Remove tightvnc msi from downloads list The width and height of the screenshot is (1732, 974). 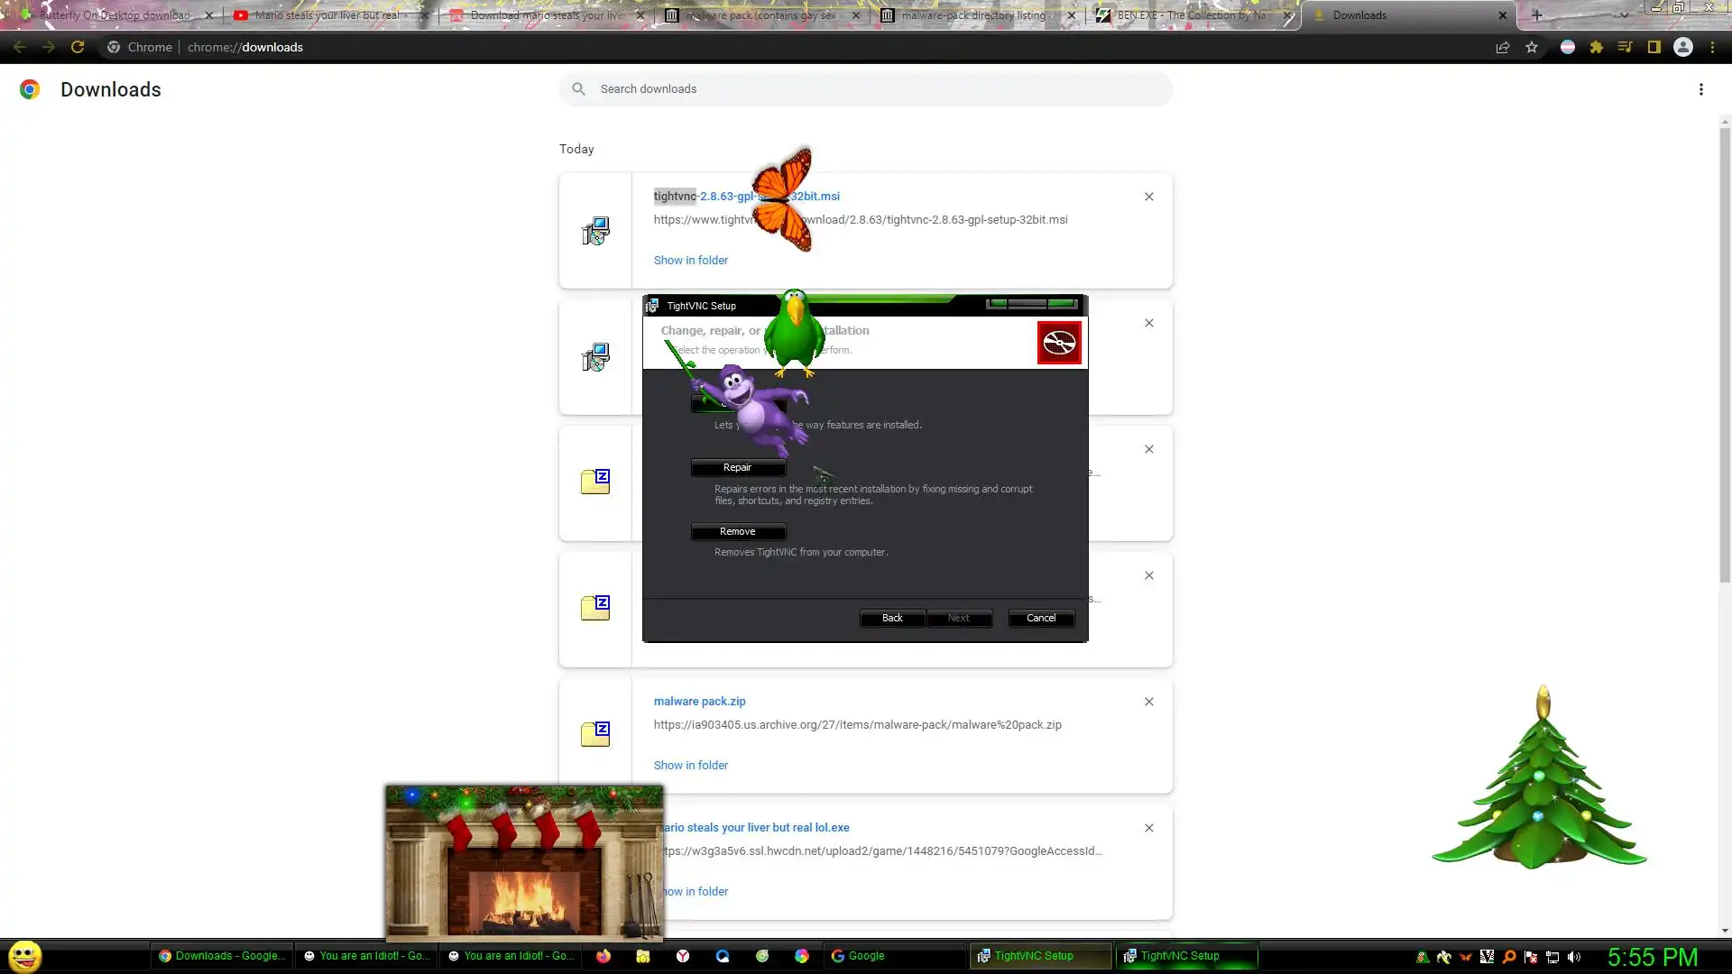click(x=1148, y=197)
